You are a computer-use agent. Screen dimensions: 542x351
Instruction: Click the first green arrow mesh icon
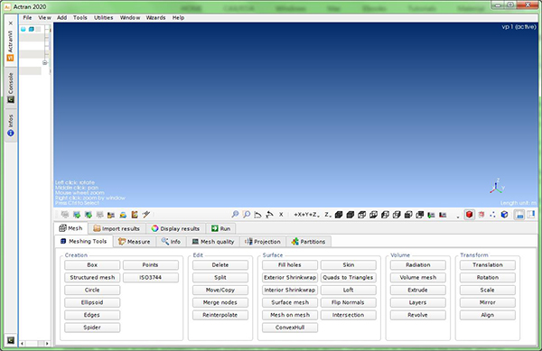pyautogui.click(x=77, y=215)
